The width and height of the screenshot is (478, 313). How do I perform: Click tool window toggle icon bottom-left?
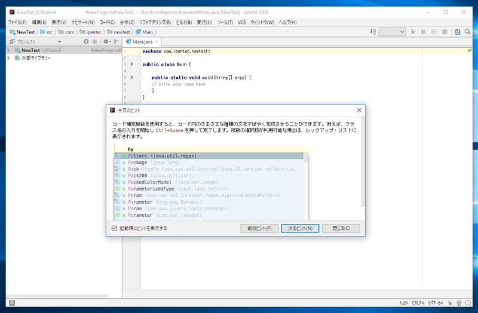click(x=12, y=303)
